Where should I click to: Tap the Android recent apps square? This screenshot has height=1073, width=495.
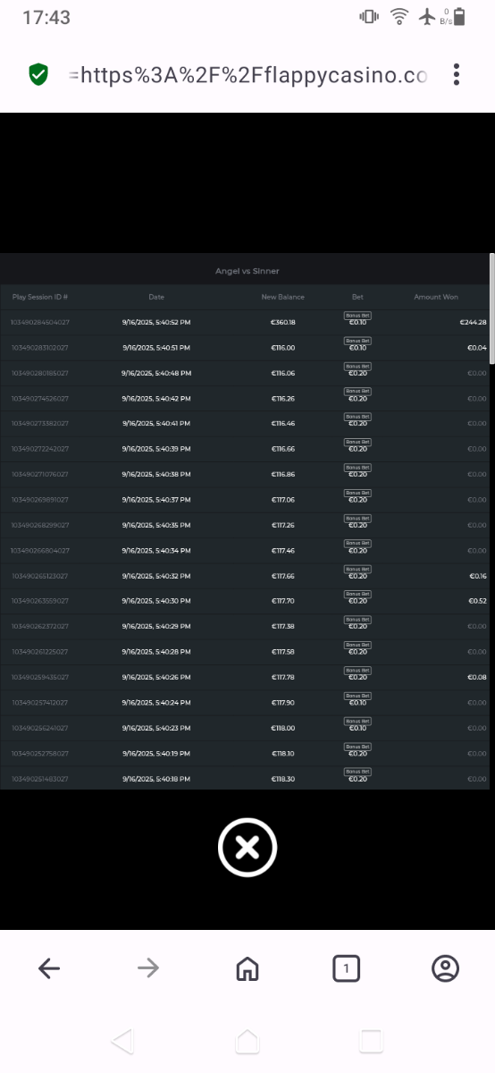click(x=370, y=1041)
